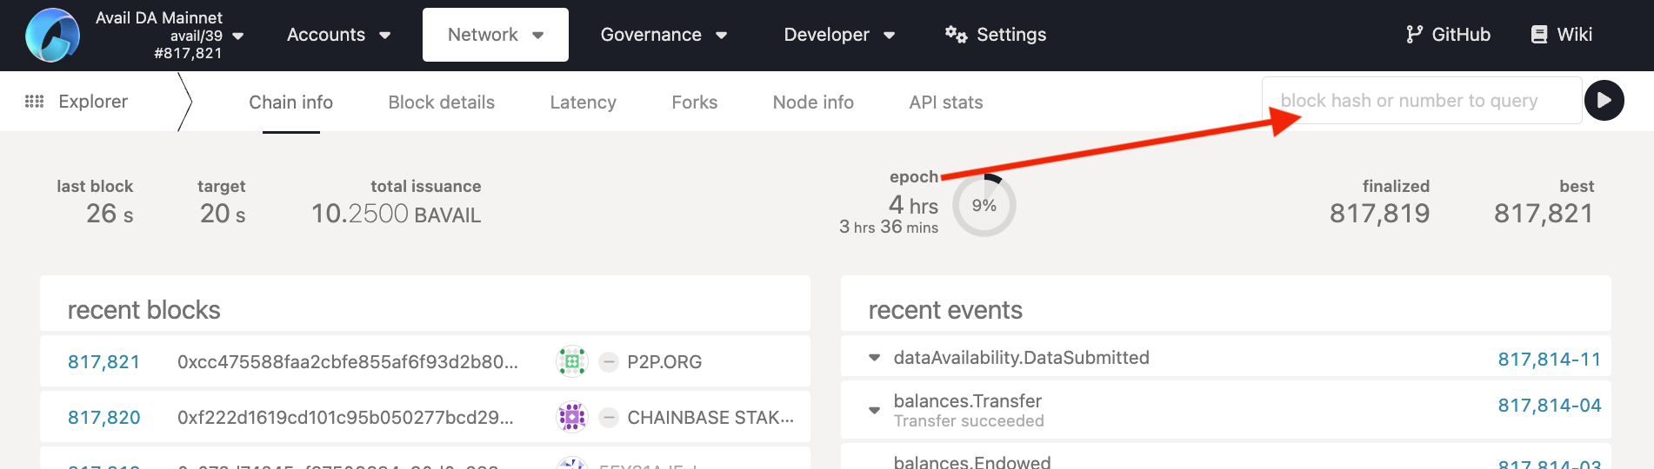Image resolution: width=1654 pixels, height=469 pixels.
Task: Open the Developer dropdown menu
Action: tap(839, 35)
